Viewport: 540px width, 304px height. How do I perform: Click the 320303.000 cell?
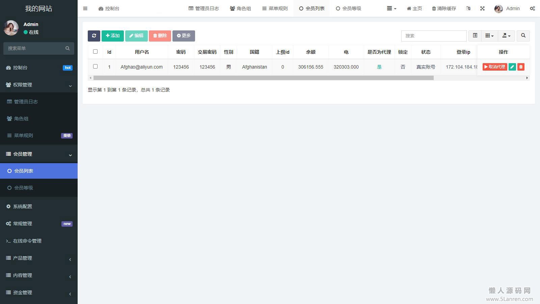(x=346, y=67)
